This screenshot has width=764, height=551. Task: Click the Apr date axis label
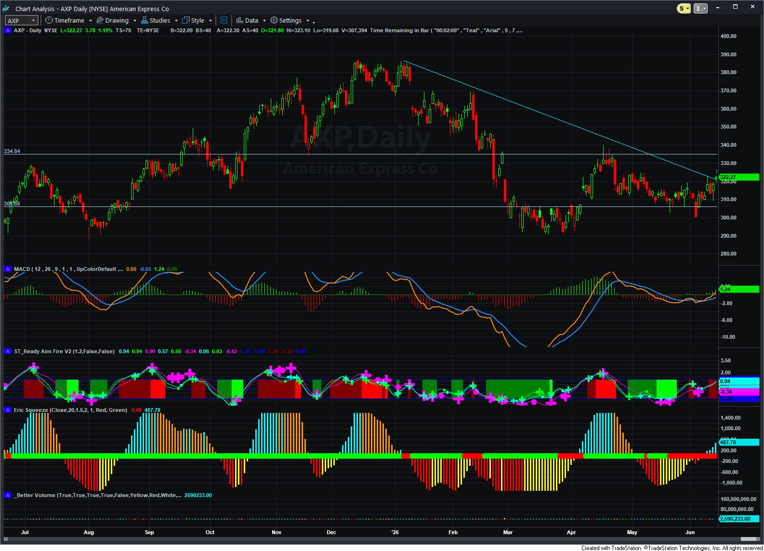571,532
